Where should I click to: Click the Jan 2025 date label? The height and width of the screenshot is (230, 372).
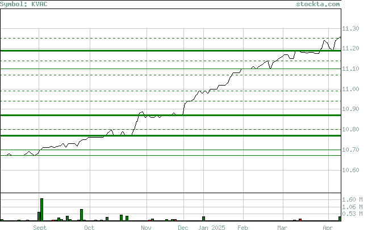211,228
